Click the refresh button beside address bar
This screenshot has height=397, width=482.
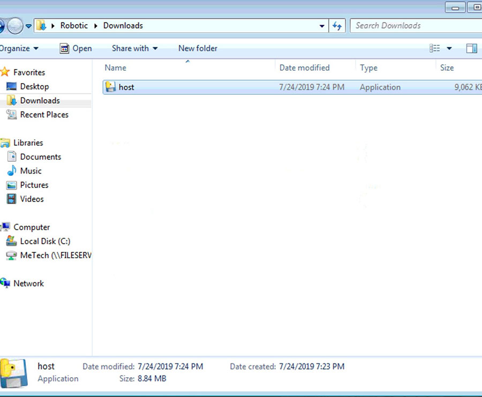(337, 26)
